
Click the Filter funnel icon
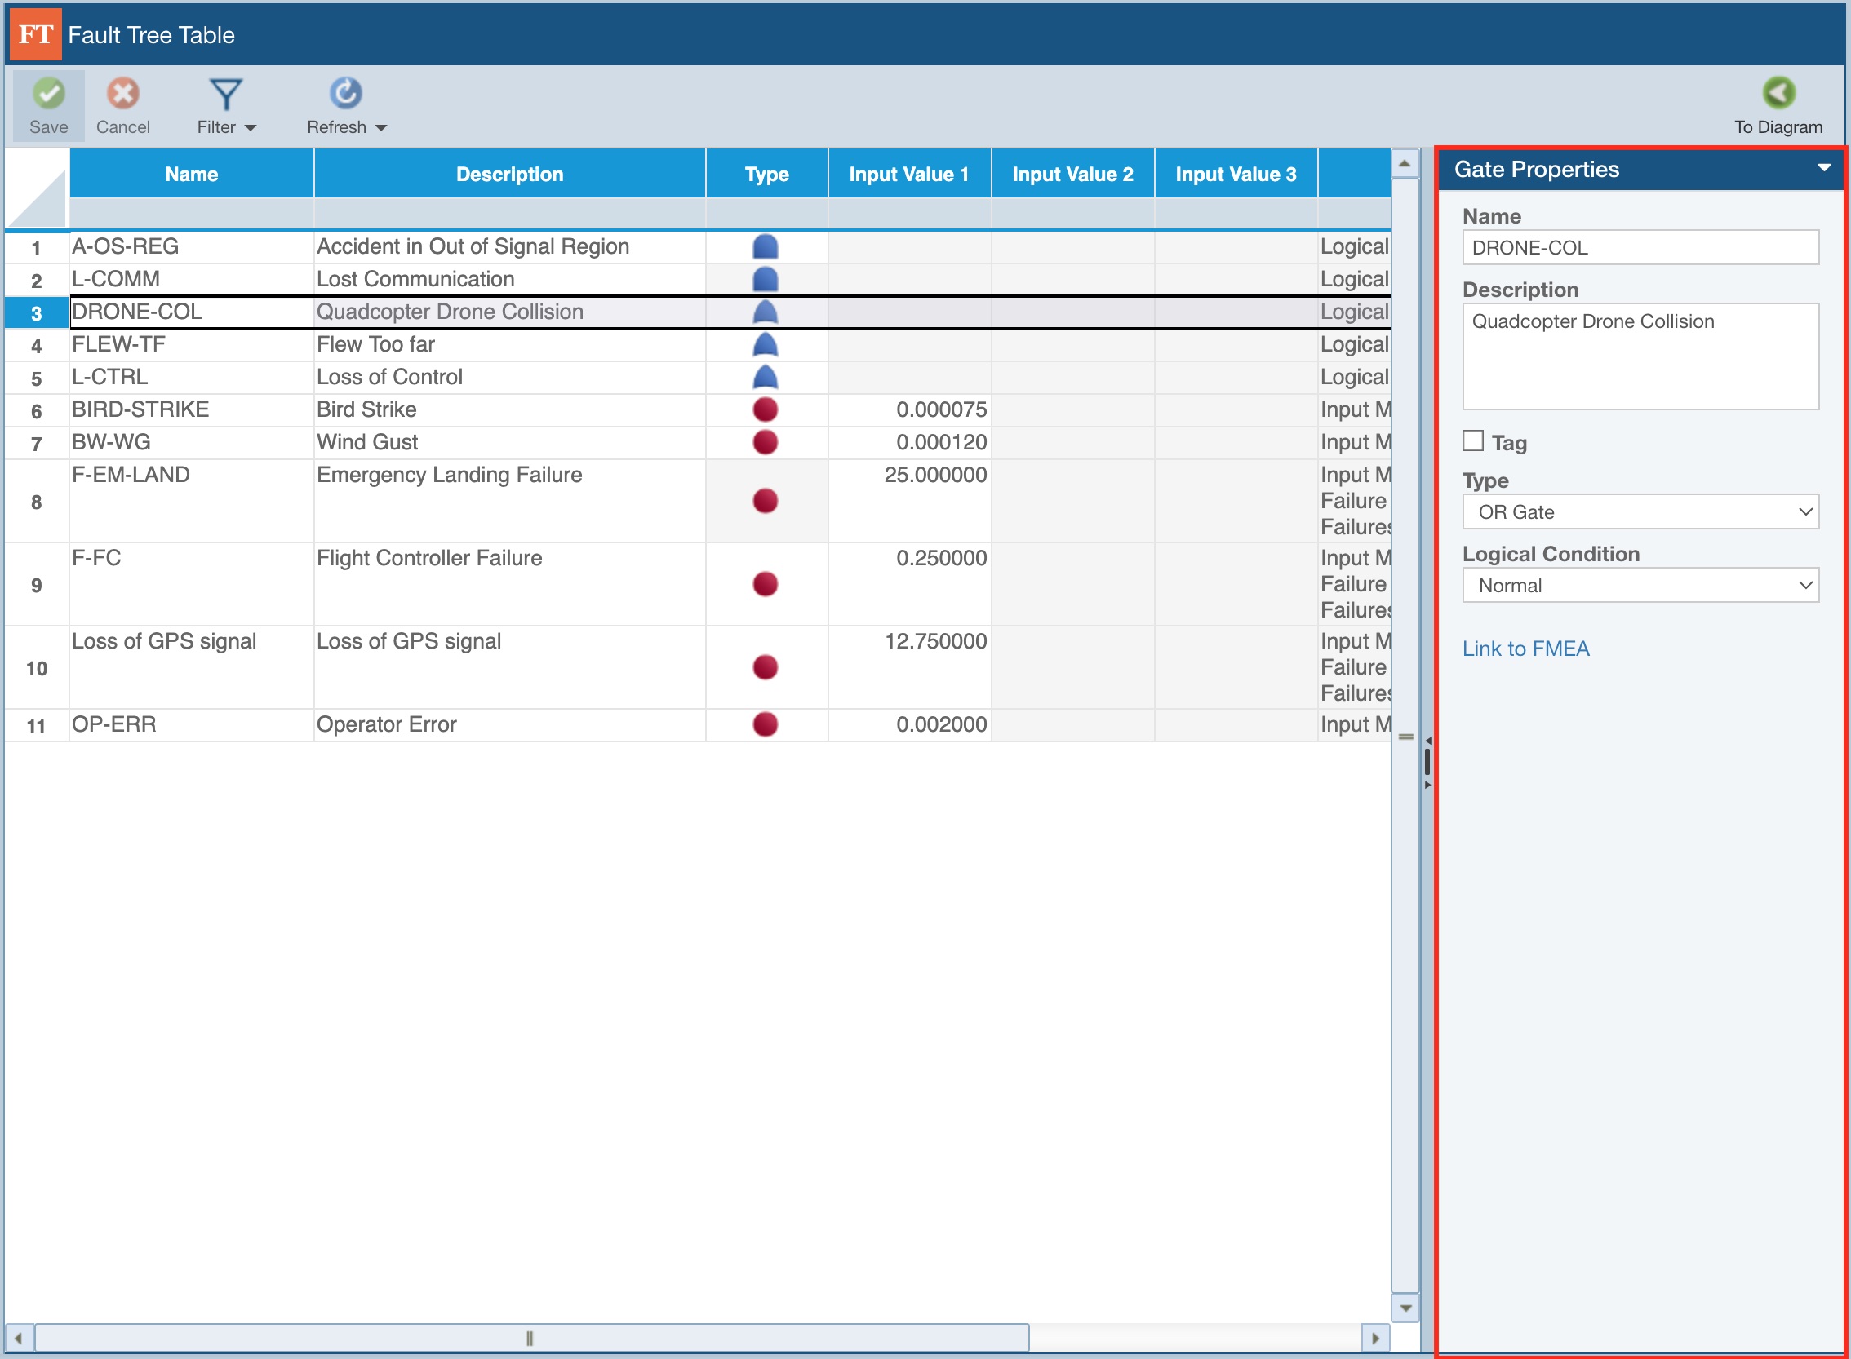coord(225,94)
